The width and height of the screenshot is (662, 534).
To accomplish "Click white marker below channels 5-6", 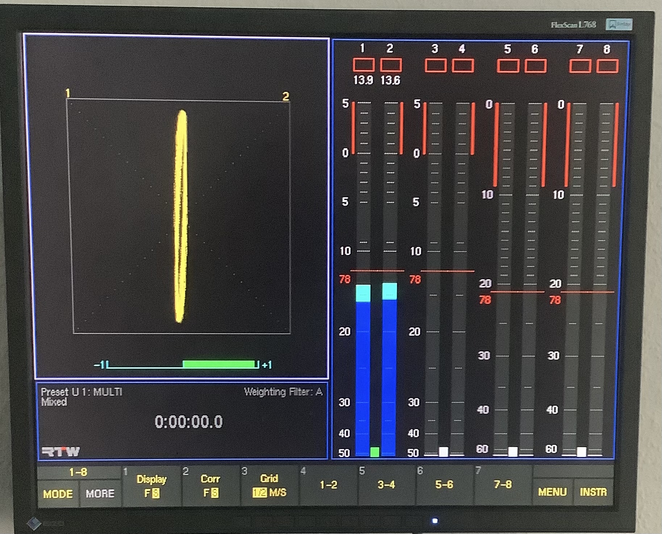I will pos(513,451).
